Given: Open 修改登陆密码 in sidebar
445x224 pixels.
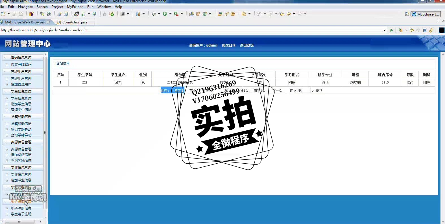Looking at the screenshot, I should click(x=21, y=64).
